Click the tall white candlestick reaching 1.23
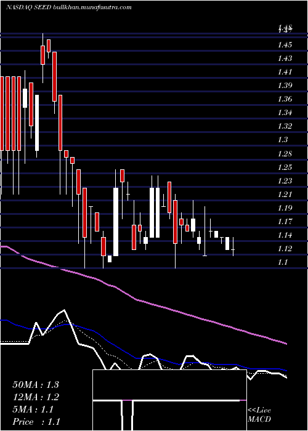Screen dimensions: 308x431 click(x=116, y=222)
